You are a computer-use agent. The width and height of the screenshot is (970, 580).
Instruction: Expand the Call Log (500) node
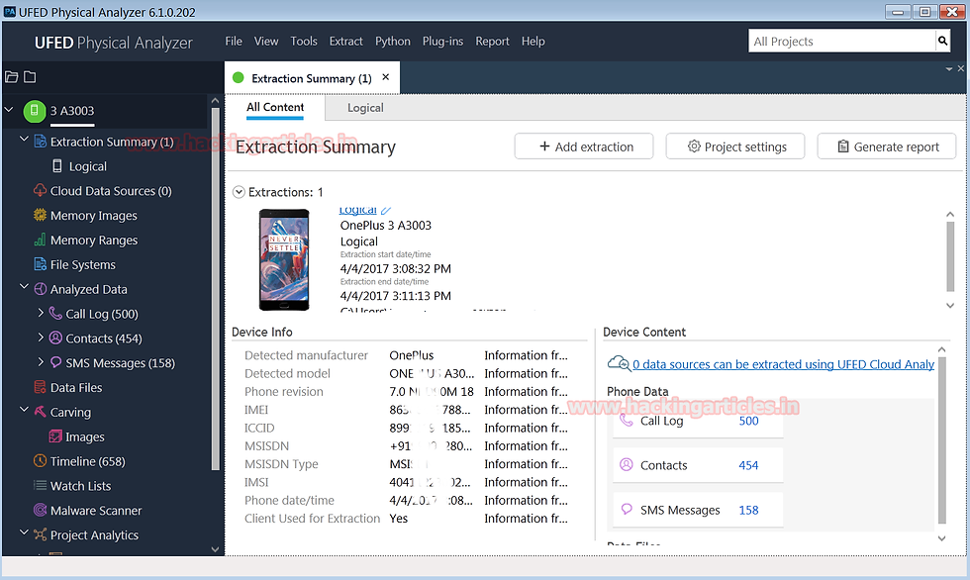pos(41,313)
